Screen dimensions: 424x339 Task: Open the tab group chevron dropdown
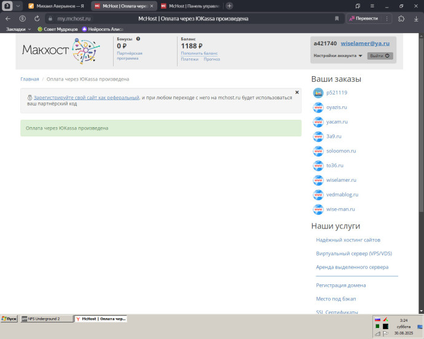(18, 6)
